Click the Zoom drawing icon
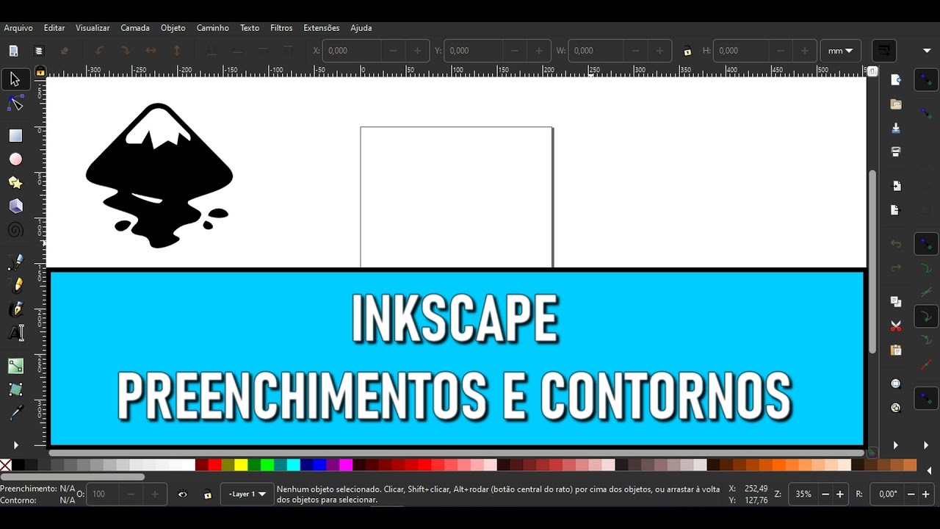The width and height of the screenshot is (940, 529). pos(896,408)
